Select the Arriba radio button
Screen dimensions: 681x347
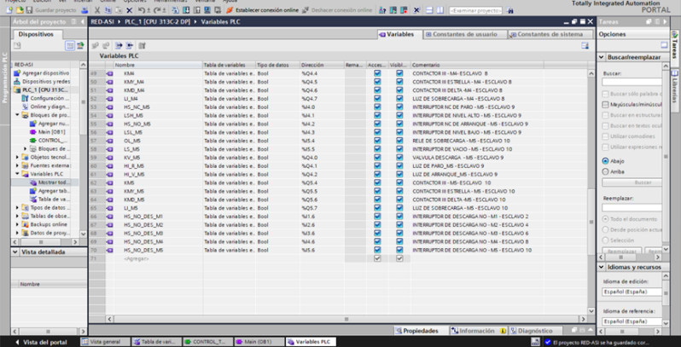coord(605,171)
